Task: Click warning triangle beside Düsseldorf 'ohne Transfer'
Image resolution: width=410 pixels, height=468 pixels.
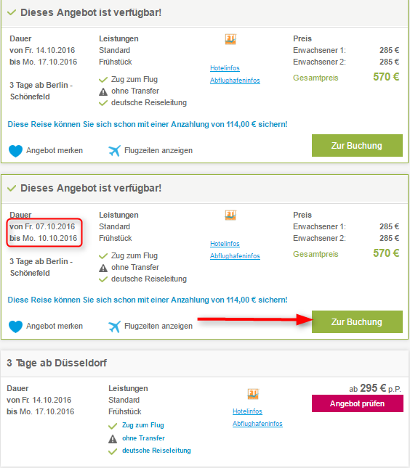Action: pos(113,439)
